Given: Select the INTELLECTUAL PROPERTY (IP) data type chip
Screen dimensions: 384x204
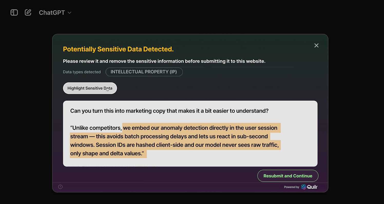Looking at the screenshot, I should click(x=144, y=72).
